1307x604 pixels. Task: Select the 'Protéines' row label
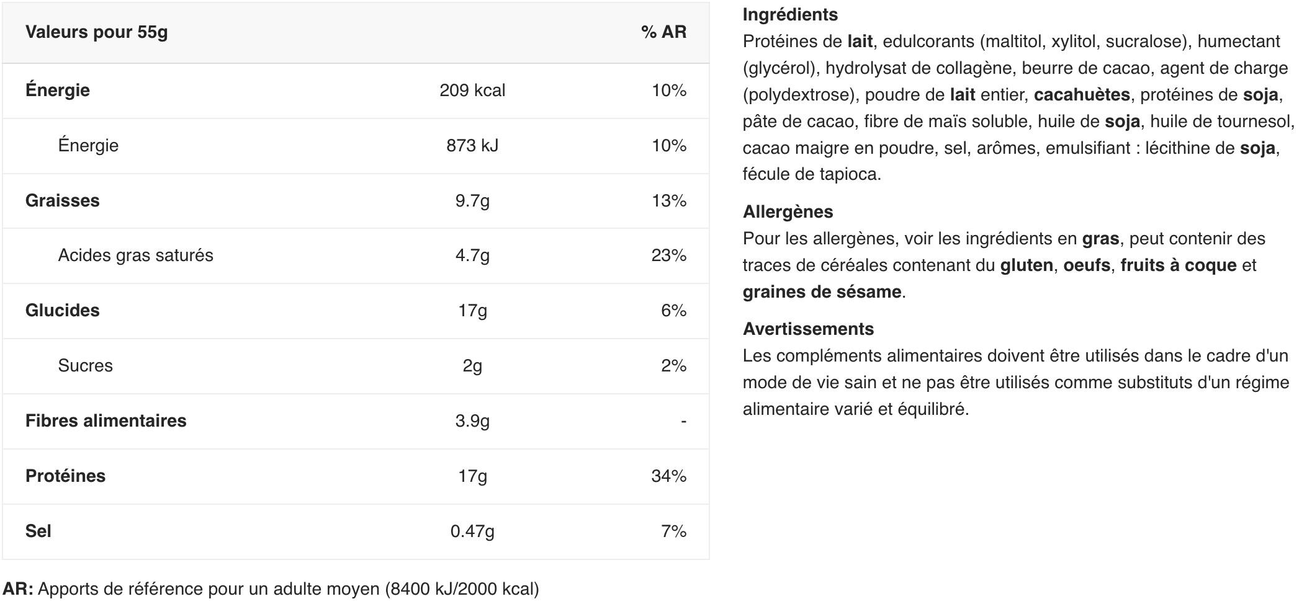[65, 476]
